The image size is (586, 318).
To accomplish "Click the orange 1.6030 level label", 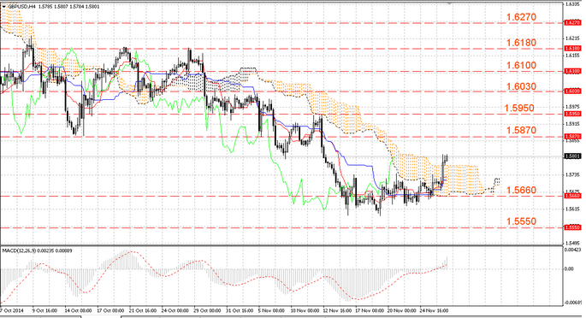I will (521, 86).
